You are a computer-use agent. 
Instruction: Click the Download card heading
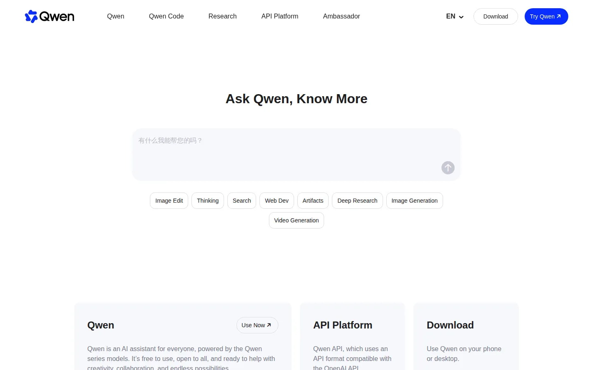[x=450, y=325]
